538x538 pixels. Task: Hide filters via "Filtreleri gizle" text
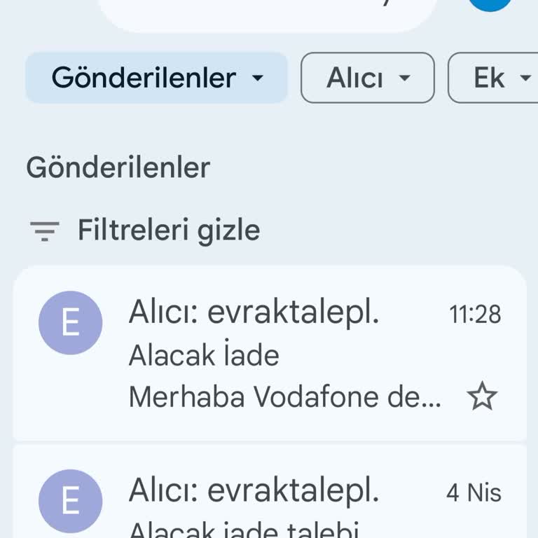pyautogui.click(x=168, y=230)
